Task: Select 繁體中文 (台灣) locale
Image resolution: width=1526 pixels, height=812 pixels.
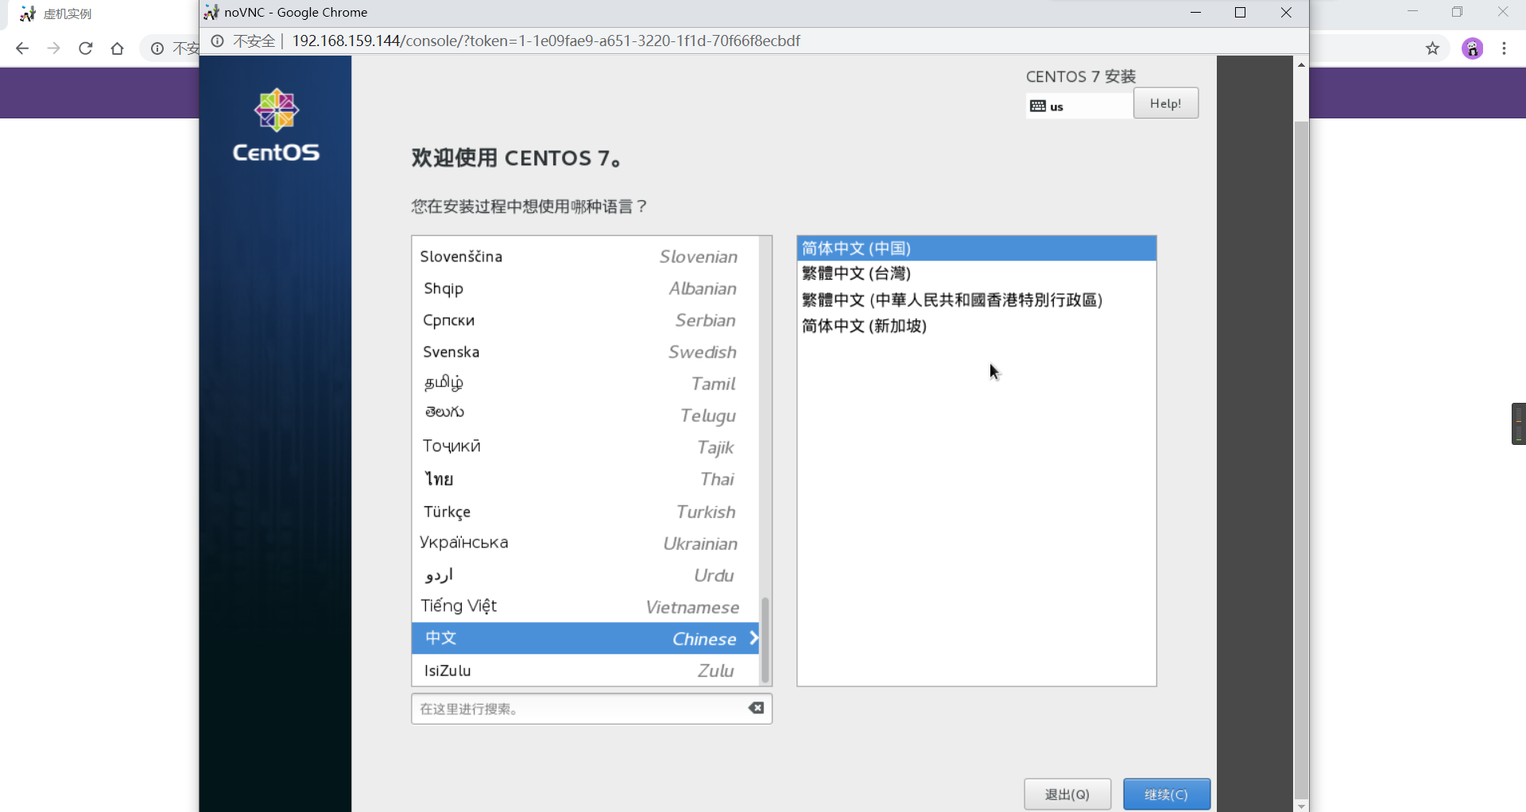Action: tap(855, 273)
